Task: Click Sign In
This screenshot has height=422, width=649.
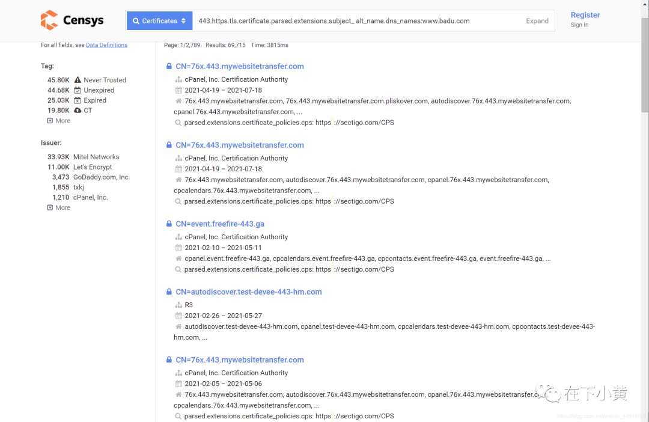Action: point(579,25)
